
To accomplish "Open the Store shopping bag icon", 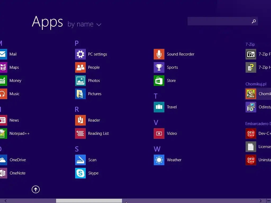I will click(159, 81).
